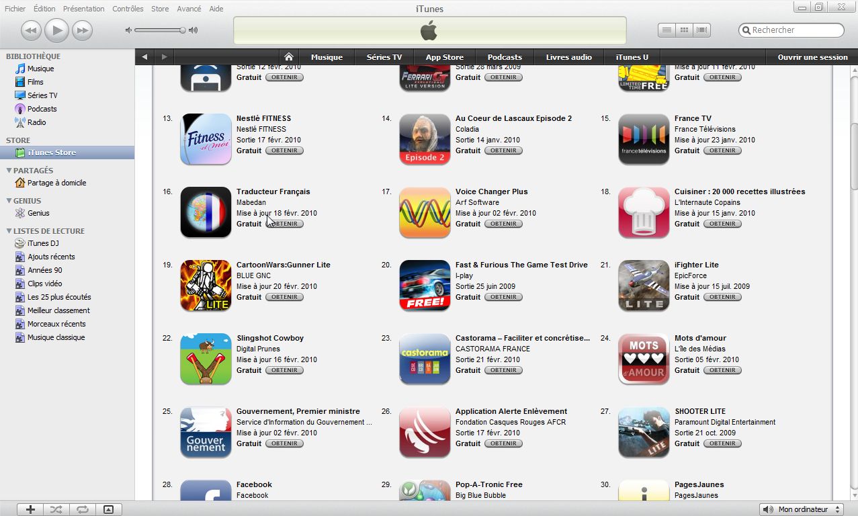Open the Voice Changer Plus app icon
This screenshot has width=858, height=516.
(425, 212)
